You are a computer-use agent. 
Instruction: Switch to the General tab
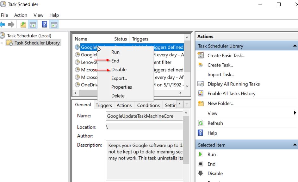point(83,104)
